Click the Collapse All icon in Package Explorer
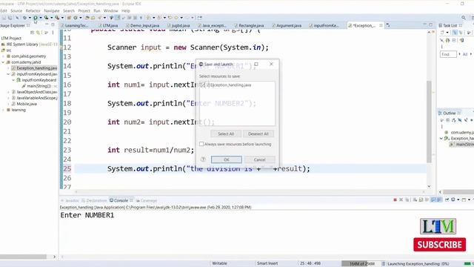This screenshot has width=474, height=267. click(x=33, y=33)
